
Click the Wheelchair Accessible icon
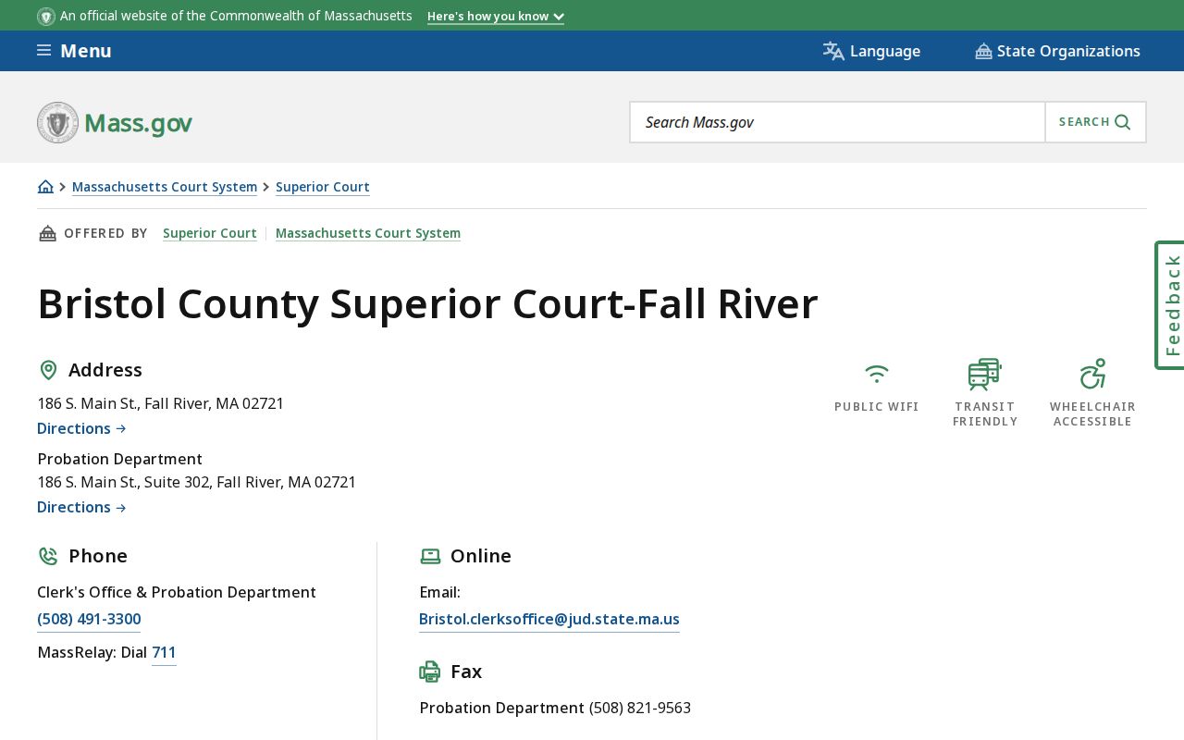(x=1092, y=374)
